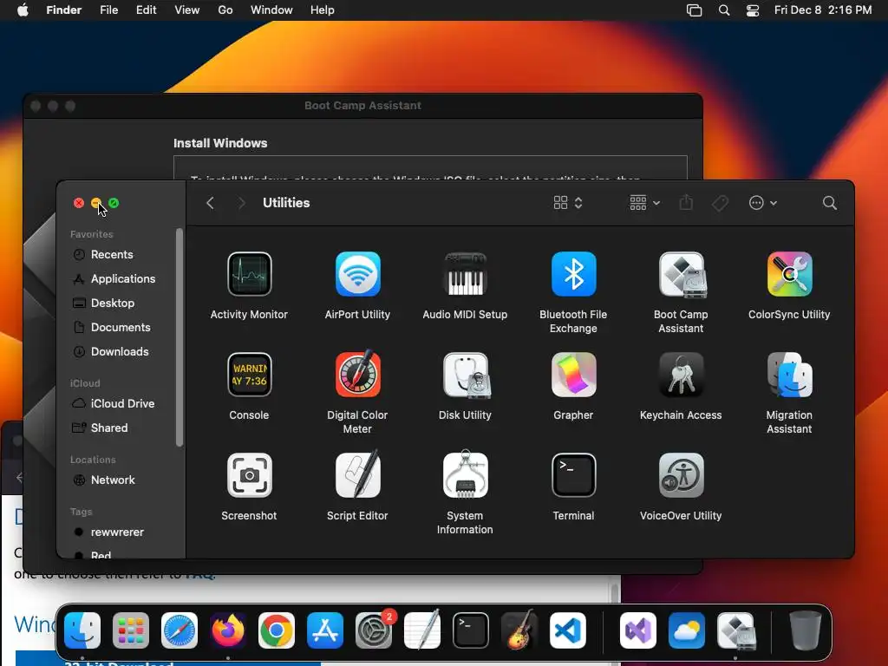Open the Group By dropdown
The image size is (888, 666).
(644, 203)
